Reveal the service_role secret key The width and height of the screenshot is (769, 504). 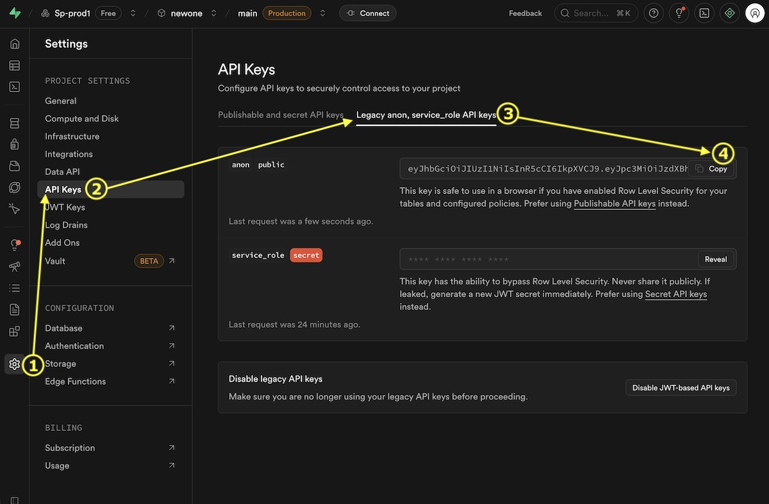click(x=716, y=259)
